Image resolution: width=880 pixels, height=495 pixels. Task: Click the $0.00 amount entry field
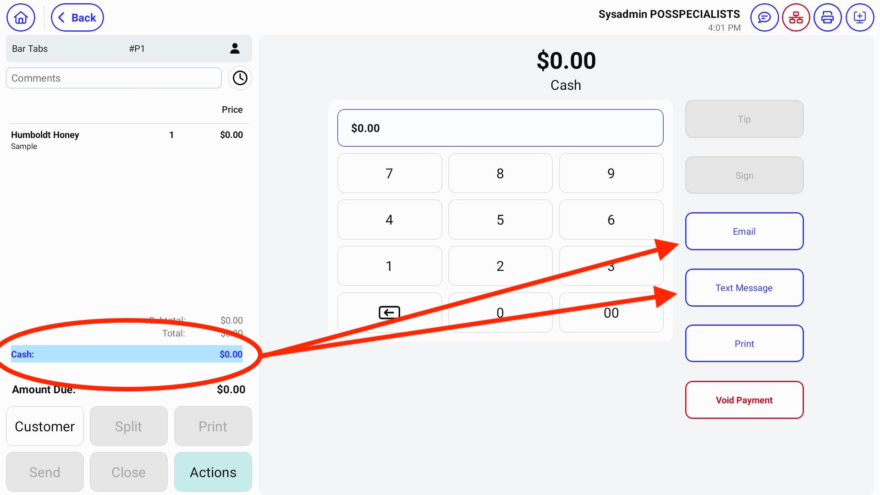point(500,128)
